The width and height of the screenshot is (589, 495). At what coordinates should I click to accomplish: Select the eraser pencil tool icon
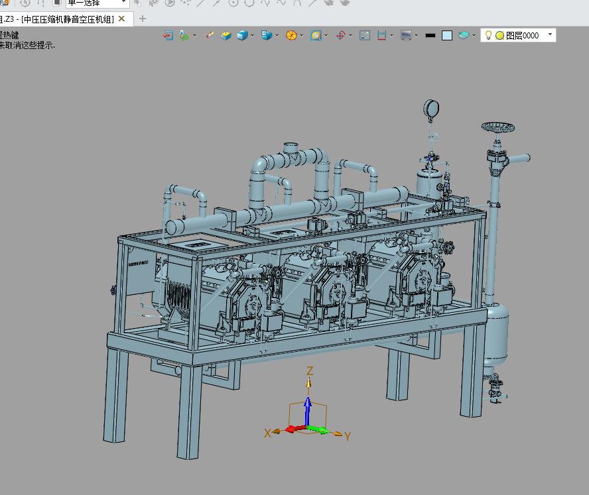click(210, 35)
